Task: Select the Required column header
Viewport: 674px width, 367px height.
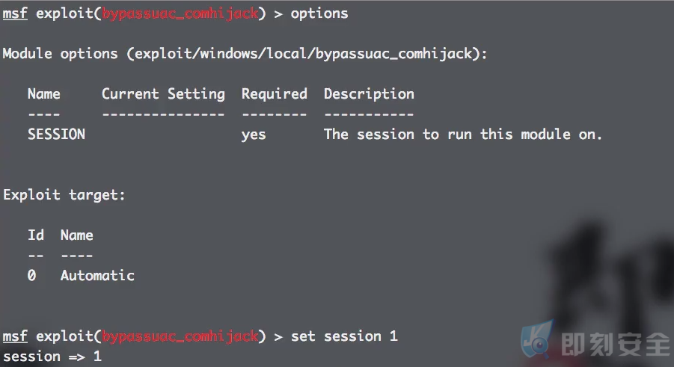Action: pyautogui.click(x=275, y=94)
